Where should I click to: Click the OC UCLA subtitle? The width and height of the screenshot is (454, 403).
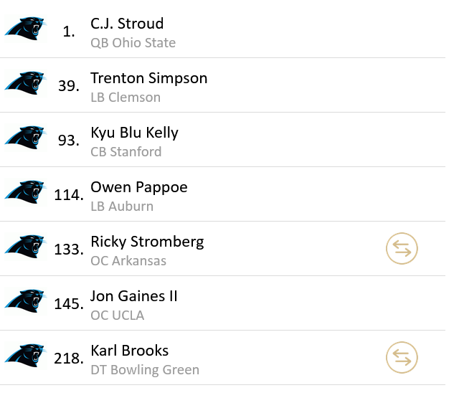pyautogui.click(x=117, y=316)
